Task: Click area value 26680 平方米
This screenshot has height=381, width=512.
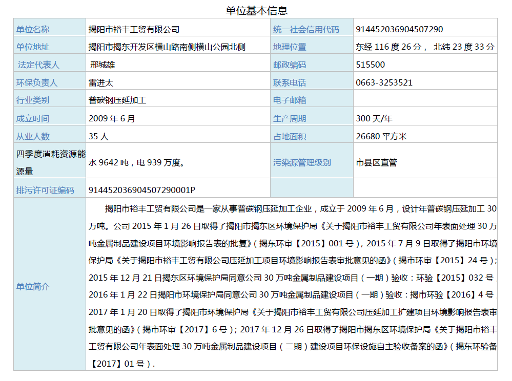Action: 381,136
